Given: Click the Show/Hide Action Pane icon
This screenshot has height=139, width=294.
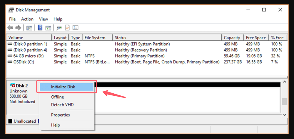Looking at the screenshot, I should 48,28.
